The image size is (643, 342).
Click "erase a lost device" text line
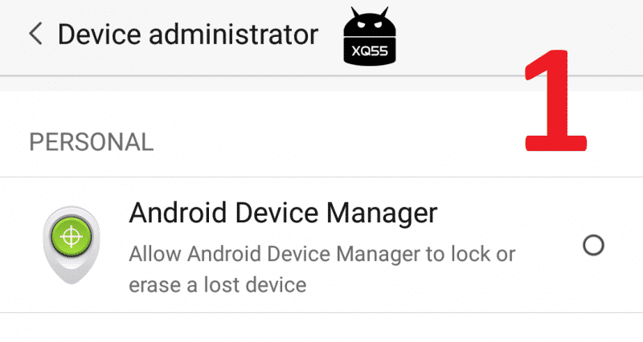pos(219,284)
